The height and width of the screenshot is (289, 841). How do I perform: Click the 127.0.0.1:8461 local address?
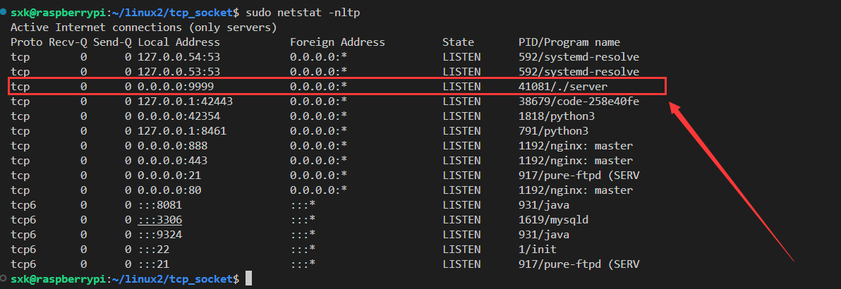(182, 131)
